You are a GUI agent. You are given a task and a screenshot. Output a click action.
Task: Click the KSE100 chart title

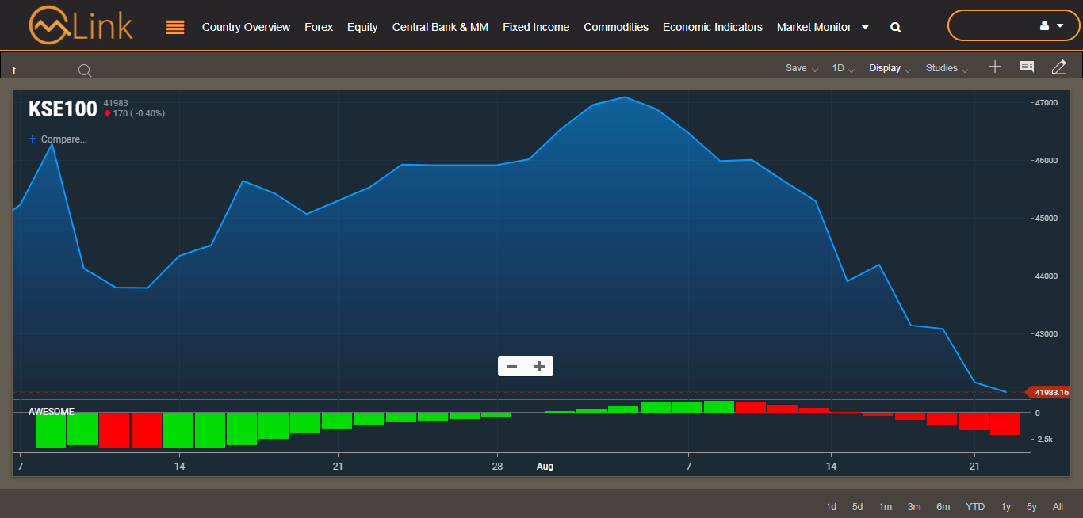pyautogui.click(x=63, y=109)
